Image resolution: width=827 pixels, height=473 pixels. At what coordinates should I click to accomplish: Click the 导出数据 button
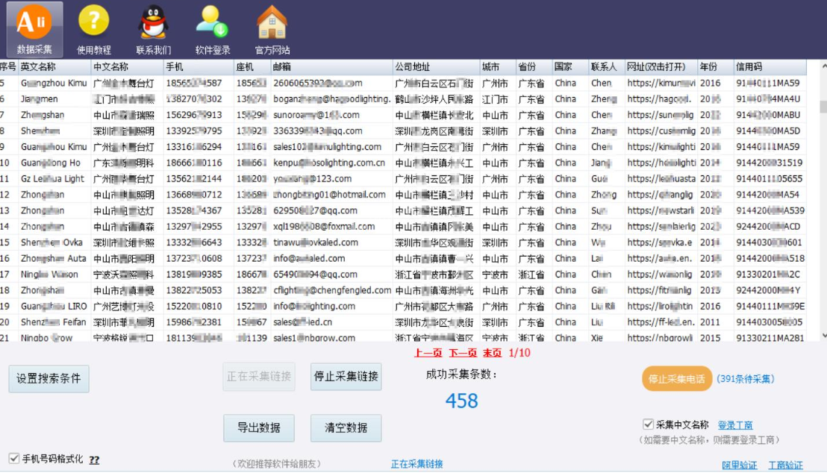259,427
